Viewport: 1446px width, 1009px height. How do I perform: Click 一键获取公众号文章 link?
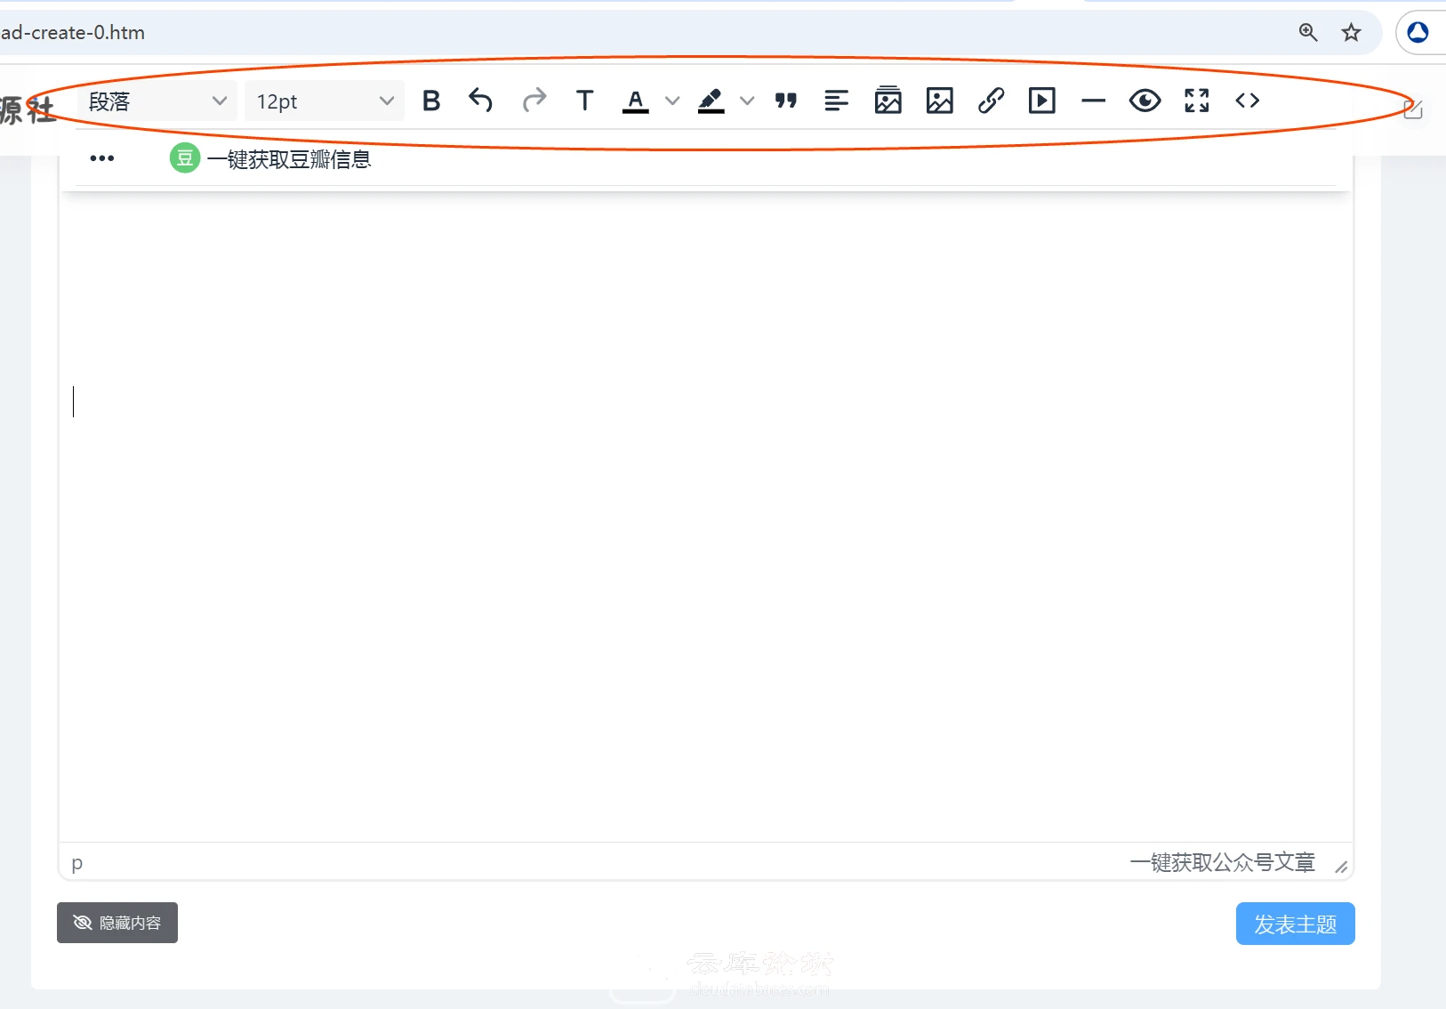(1222, 862)
